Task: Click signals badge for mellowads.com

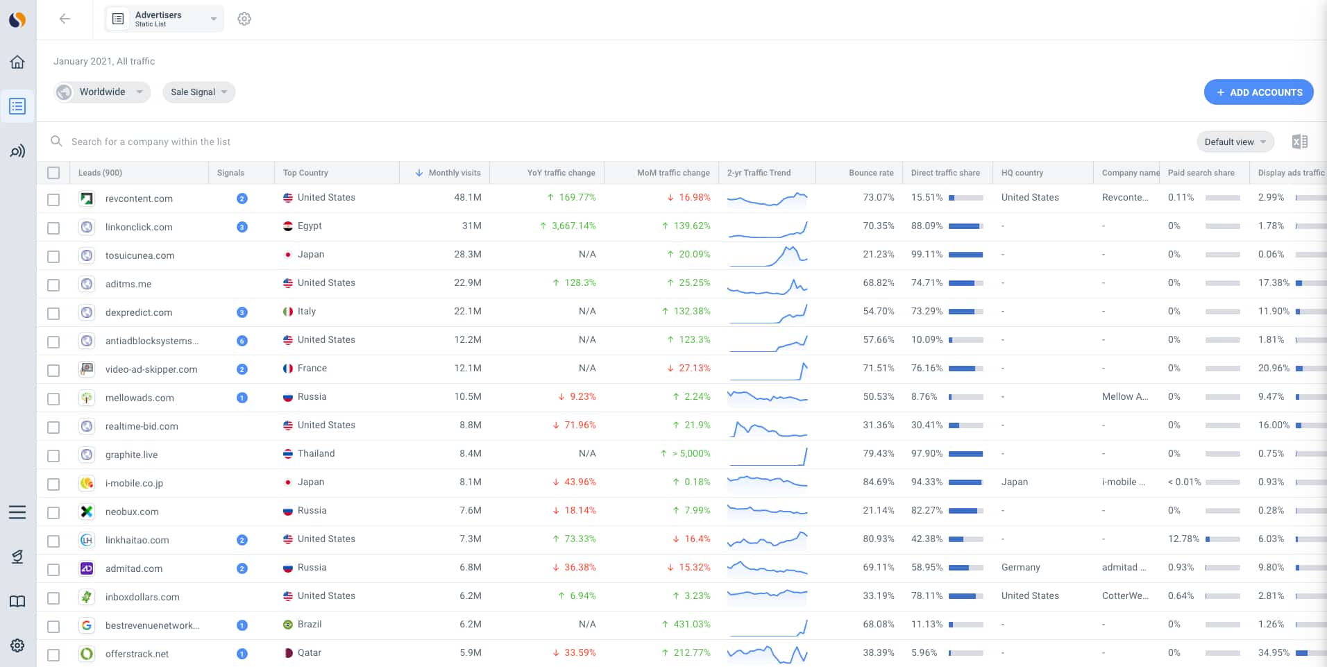Action: click(242, 398)
